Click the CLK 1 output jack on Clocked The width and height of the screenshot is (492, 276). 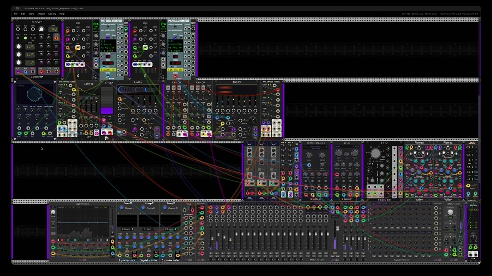[41, 71]
